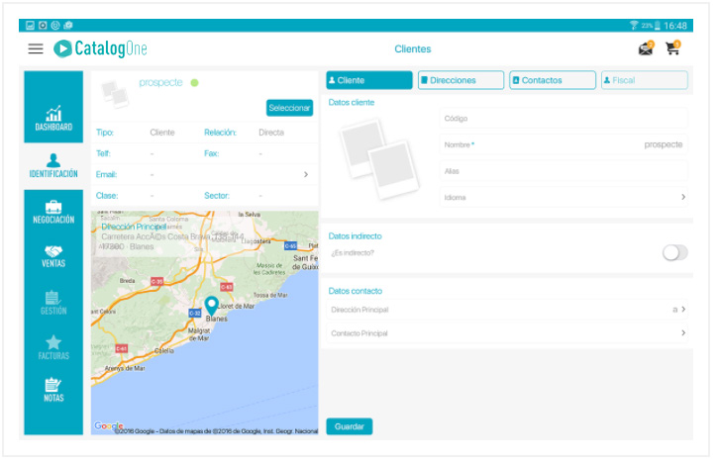717x462 pixels.
Task: Open the hamburger menu
Action: tap(36, 48)
